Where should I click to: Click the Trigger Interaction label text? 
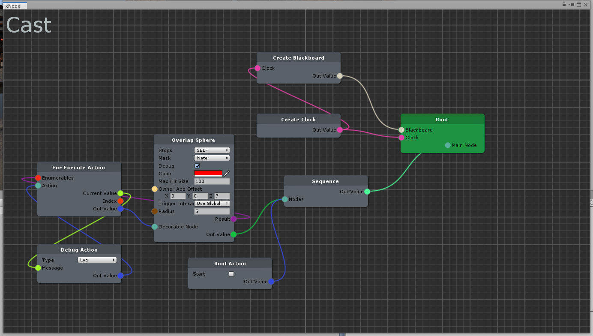176,204
